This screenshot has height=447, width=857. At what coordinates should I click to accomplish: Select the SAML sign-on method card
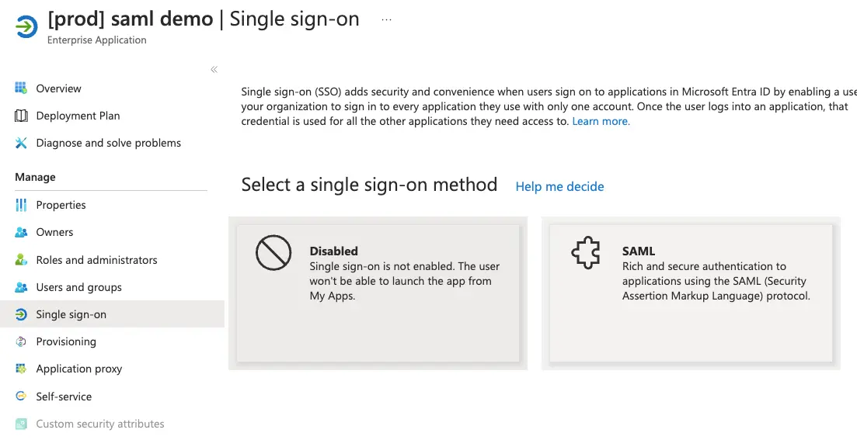click(x=691, y=293)
